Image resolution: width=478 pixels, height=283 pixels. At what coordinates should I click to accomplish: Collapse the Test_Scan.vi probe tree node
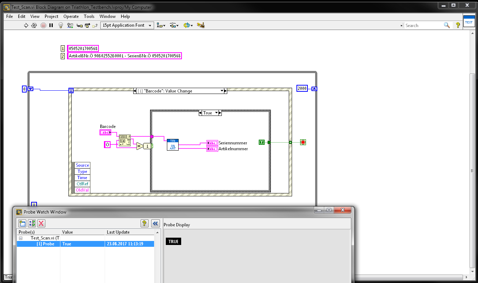click(x=20, y=238)
